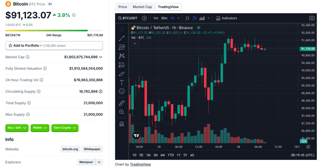Set the date range to 3M
The image size is (329, 167).
point(155,155)
